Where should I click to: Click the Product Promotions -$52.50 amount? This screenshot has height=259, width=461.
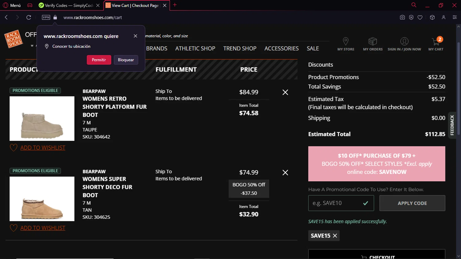(436, 77)
